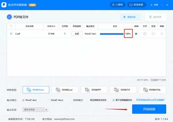This screenshot has width=173, height=122.
Task: Select the PDF转Excel conversion type
Action: click(65, 90)
